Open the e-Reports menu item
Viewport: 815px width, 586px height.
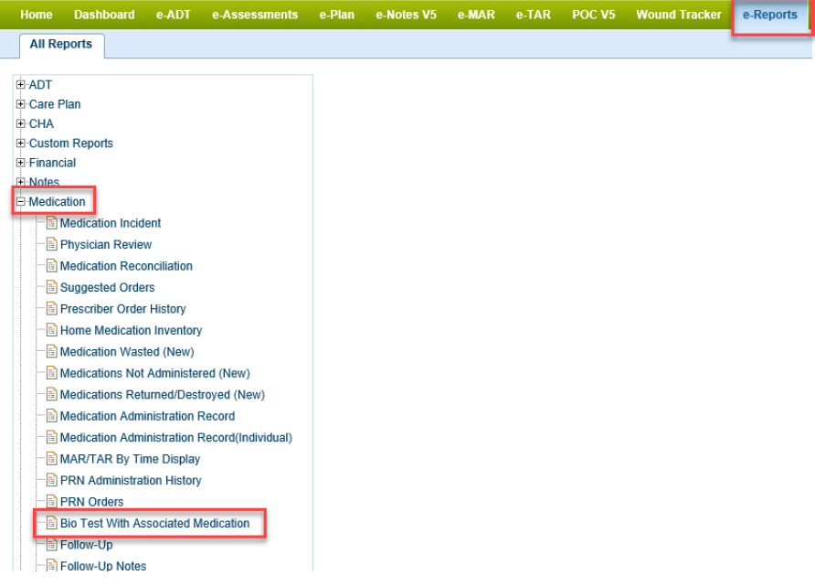point(770,15)
